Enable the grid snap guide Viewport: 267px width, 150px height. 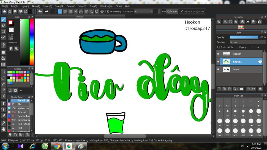pos(70,11)
